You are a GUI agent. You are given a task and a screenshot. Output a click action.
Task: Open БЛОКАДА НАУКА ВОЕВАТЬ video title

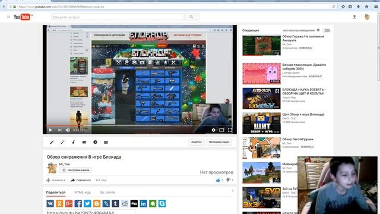[x=303, y=92]
